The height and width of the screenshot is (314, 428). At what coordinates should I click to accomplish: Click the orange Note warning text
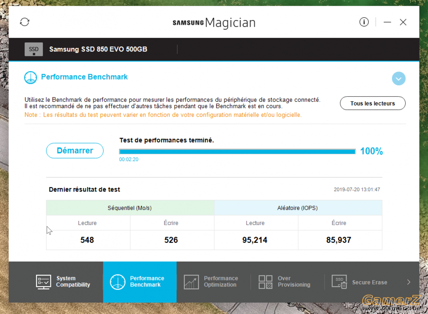coord(163,115)
